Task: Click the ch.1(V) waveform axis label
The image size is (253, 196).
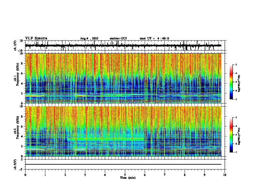Action: pos(15,45)
